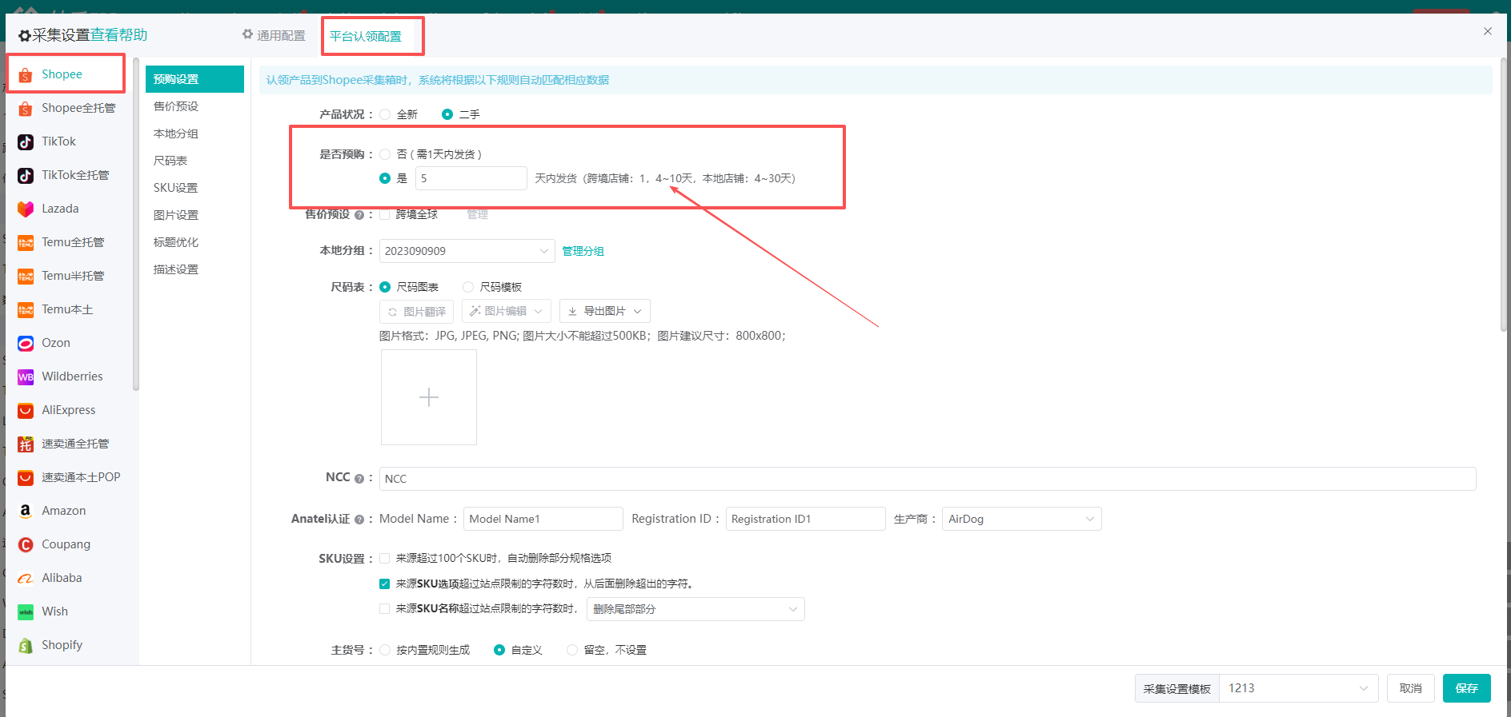Switch to the 平台认领配置 tab

366,37
